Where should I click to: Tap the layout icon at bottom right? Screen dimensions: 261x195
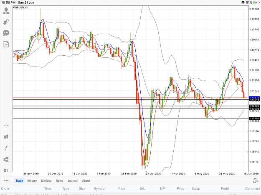pyautogui.click(x=256, y=180)
